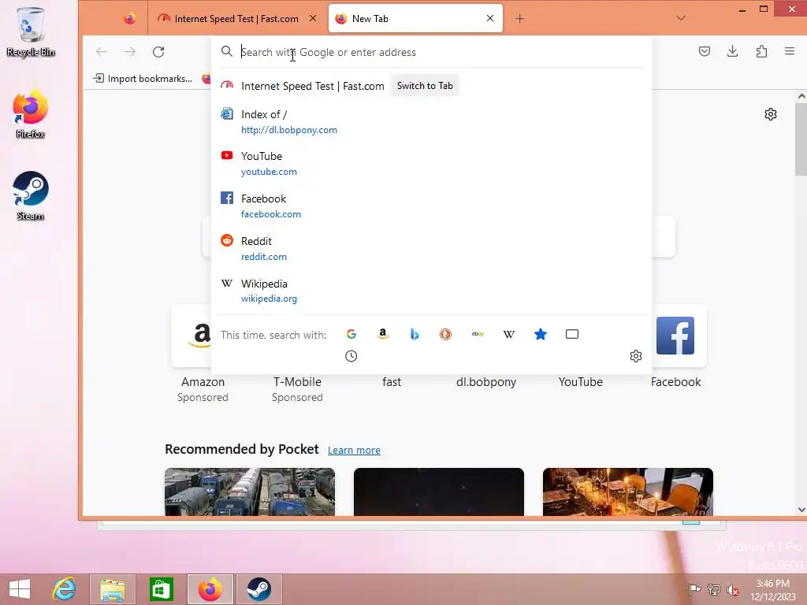Image resolution: width=807 pixels, height=605 pixels.
Task: Click the page vertical scrollbar thumb
Action: [801, 139]
